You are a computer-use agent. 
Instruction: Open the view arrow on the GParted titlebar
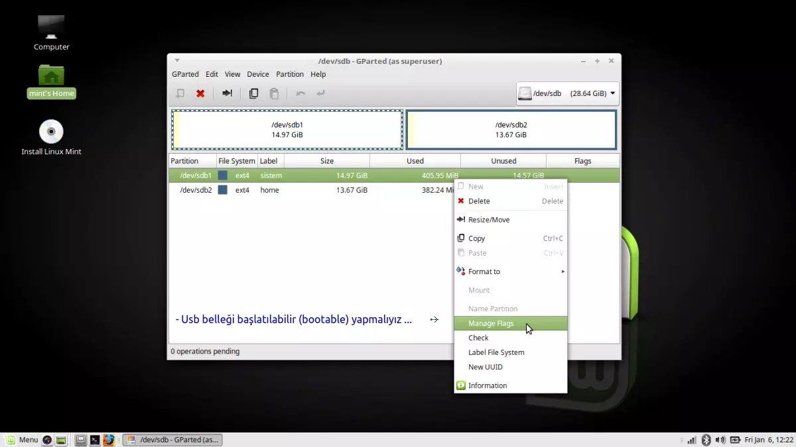pos(176,60)
